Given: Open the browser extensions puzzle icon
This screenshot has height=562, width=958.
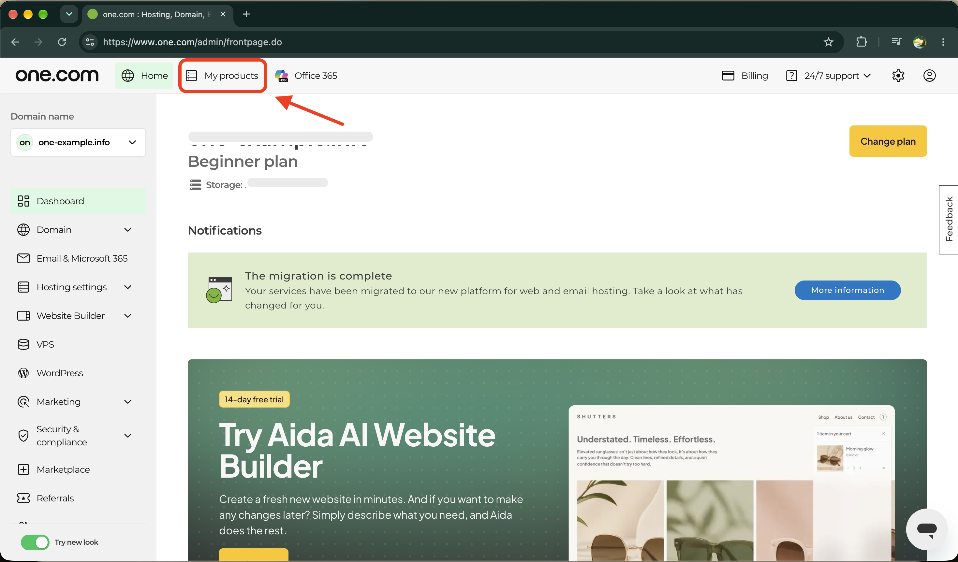Looking at the screenshot, I should click(x=862, y=42).
